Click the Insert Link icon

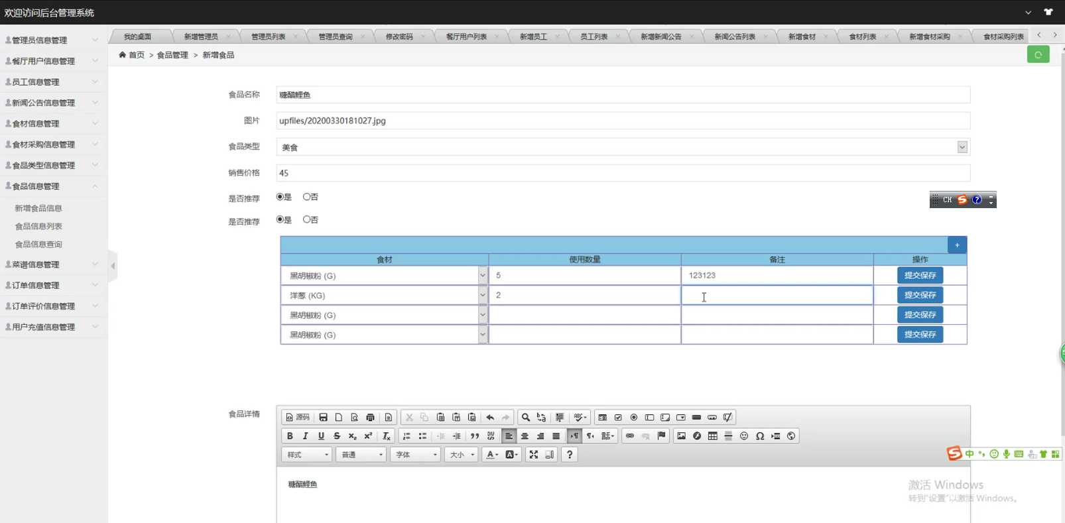[x=630, y=436]
